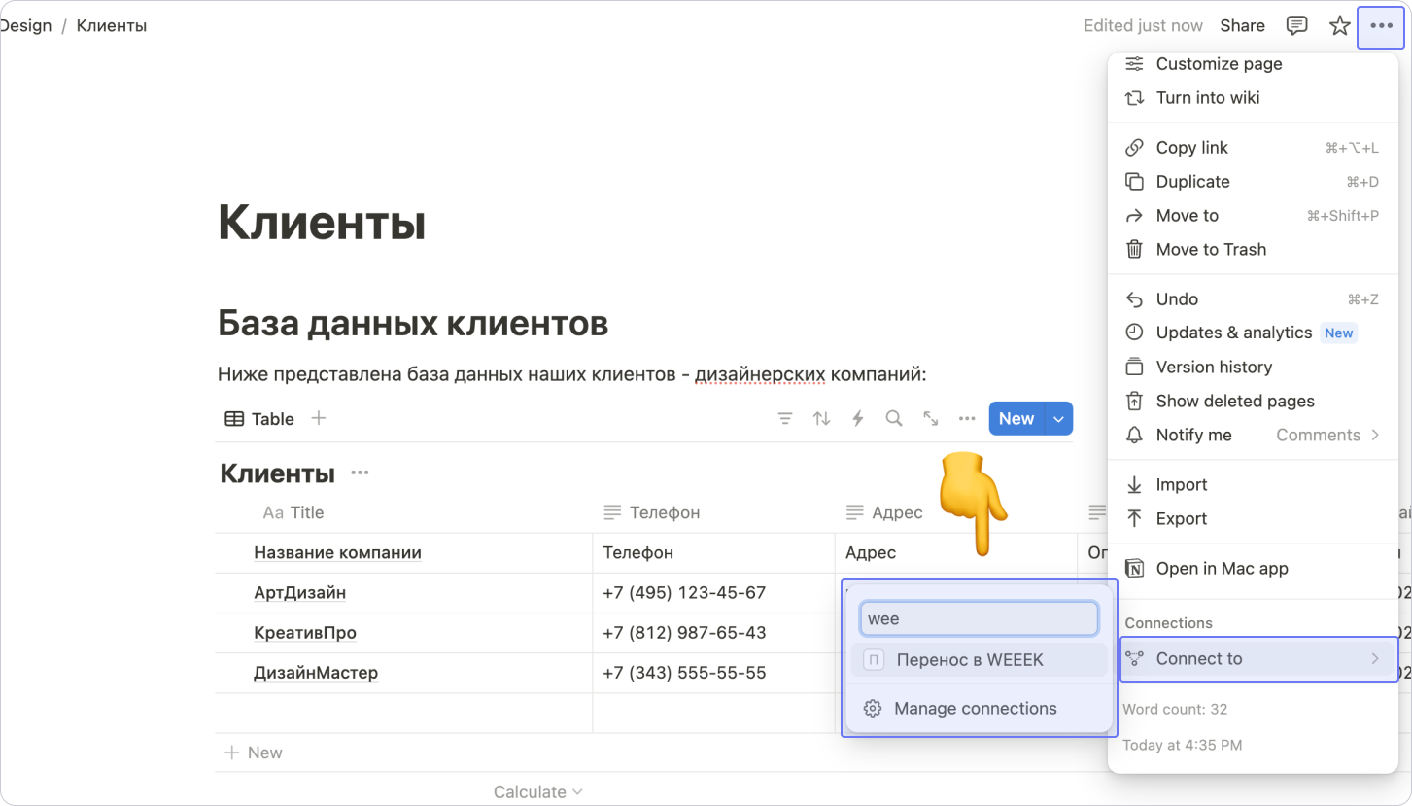
Task: Expand the Notify me Comments submenu
Action: tap(1326, 435)
